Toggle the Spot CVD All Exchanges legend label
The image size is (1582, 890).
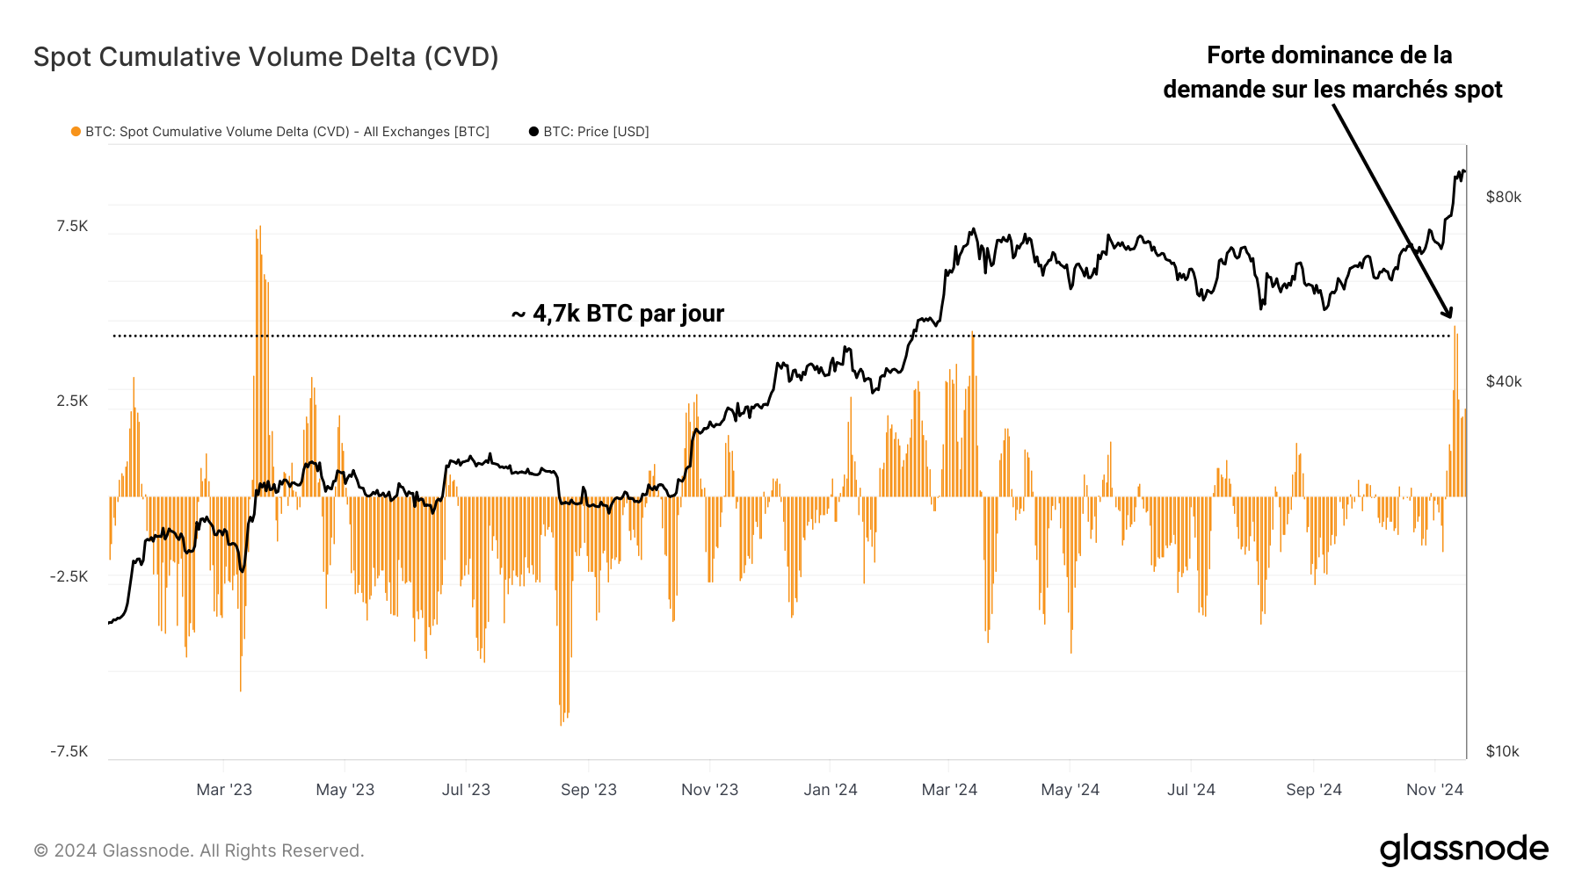tap(287, 132)
